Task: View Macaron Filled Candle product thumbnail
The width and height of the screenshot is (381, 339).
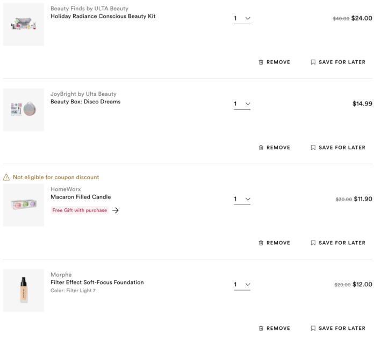Action: [24, 205]
